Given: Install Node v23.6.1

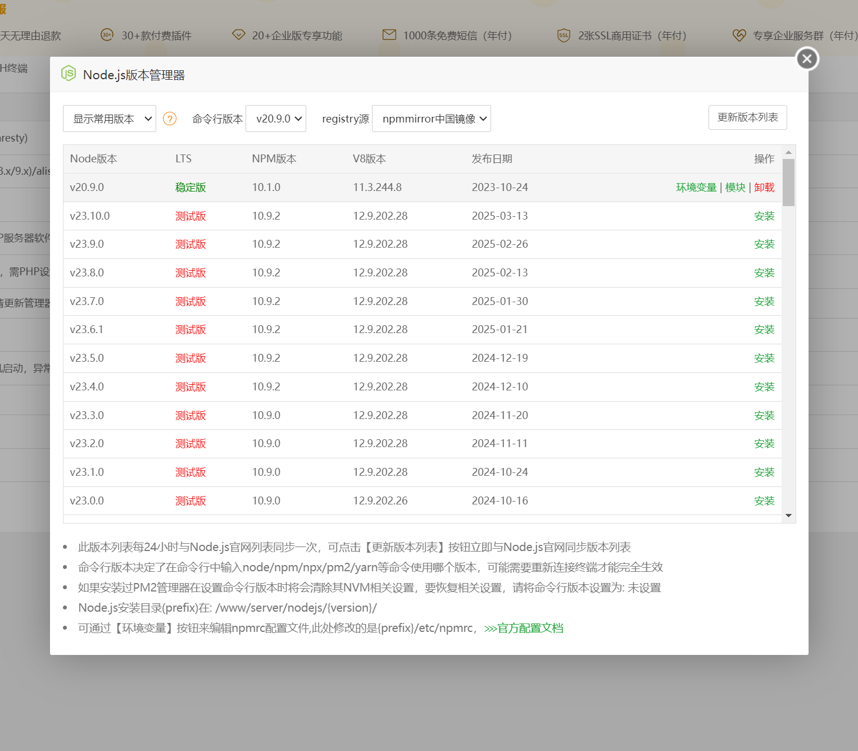Looking at the screenshot, I should 764,330.
